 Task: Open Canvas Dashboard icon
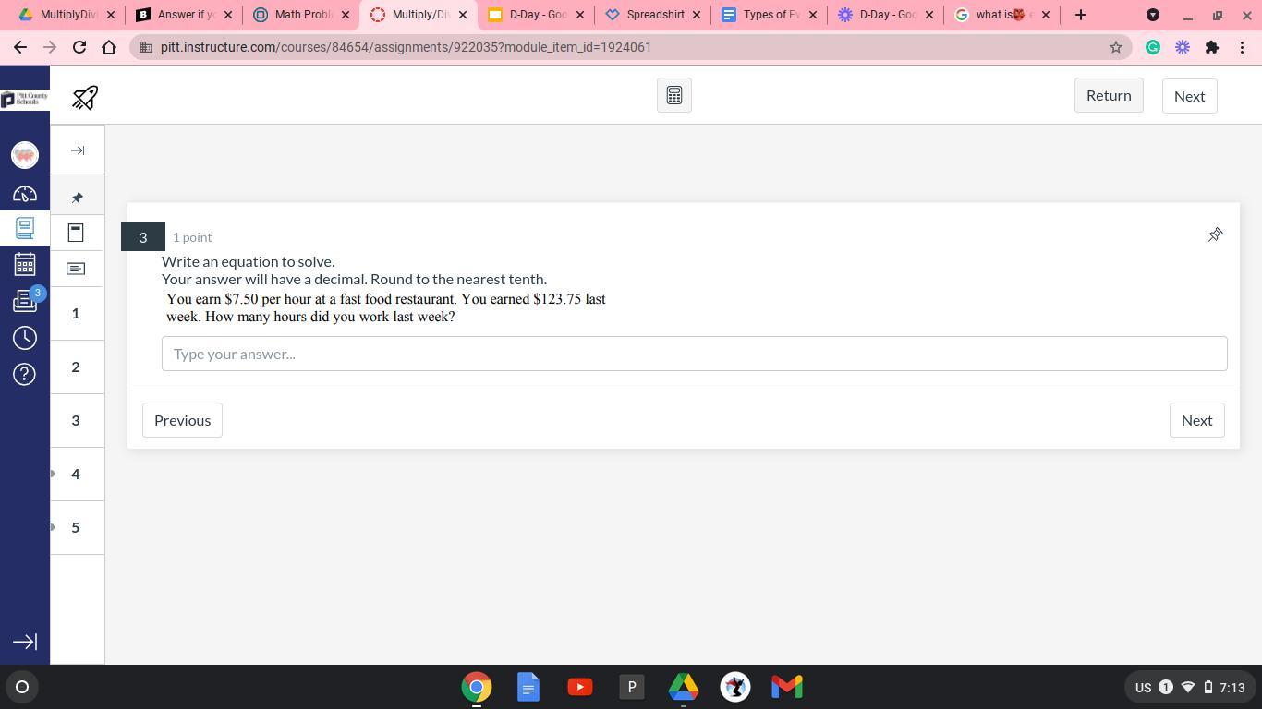tap(25, 194)
